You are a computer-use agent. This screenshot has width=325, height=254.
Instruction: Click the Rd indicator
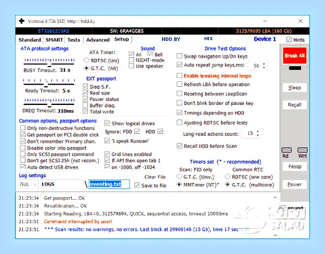(x=286, y=150)
